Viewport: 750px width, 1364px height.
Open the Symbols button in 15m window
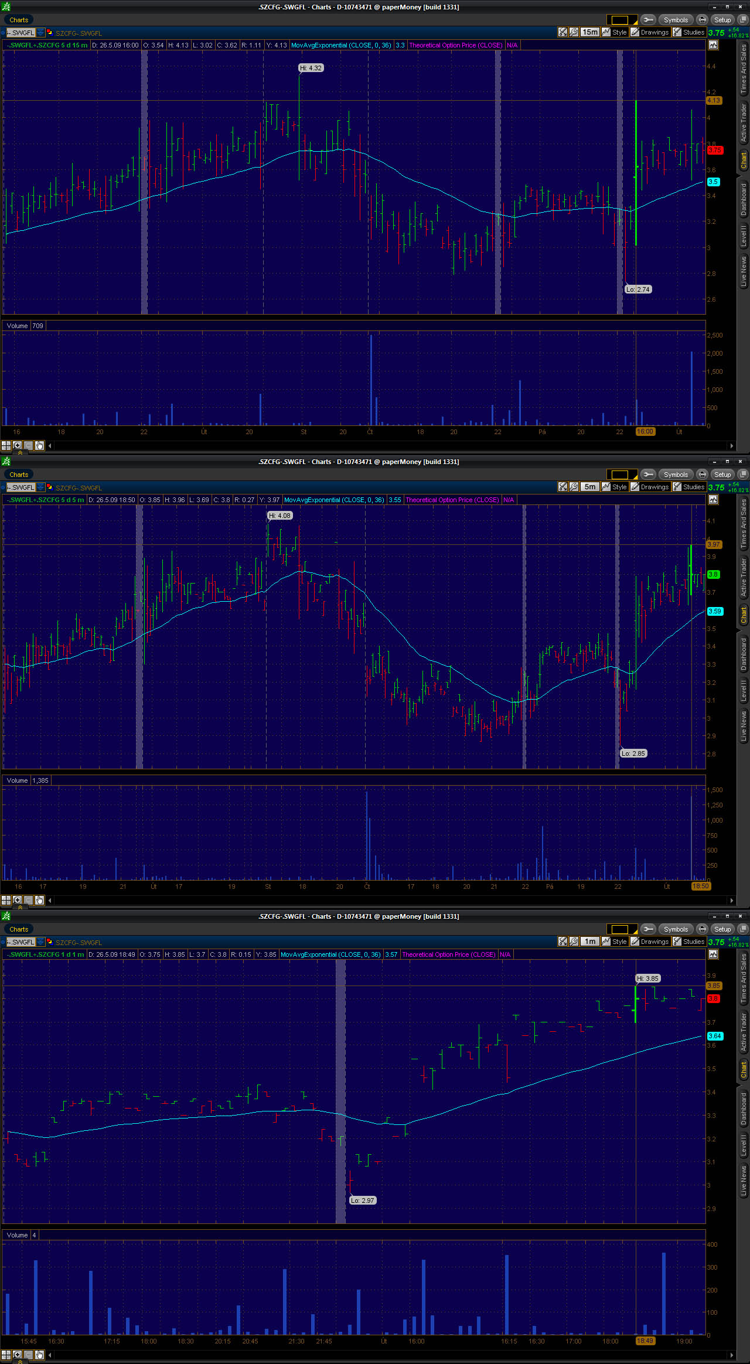[676, 20]
